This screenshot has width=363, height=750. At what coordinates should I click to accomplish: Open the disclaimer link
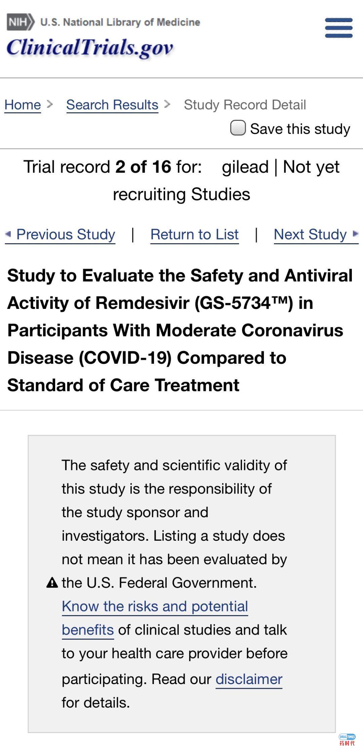point(249,679)
